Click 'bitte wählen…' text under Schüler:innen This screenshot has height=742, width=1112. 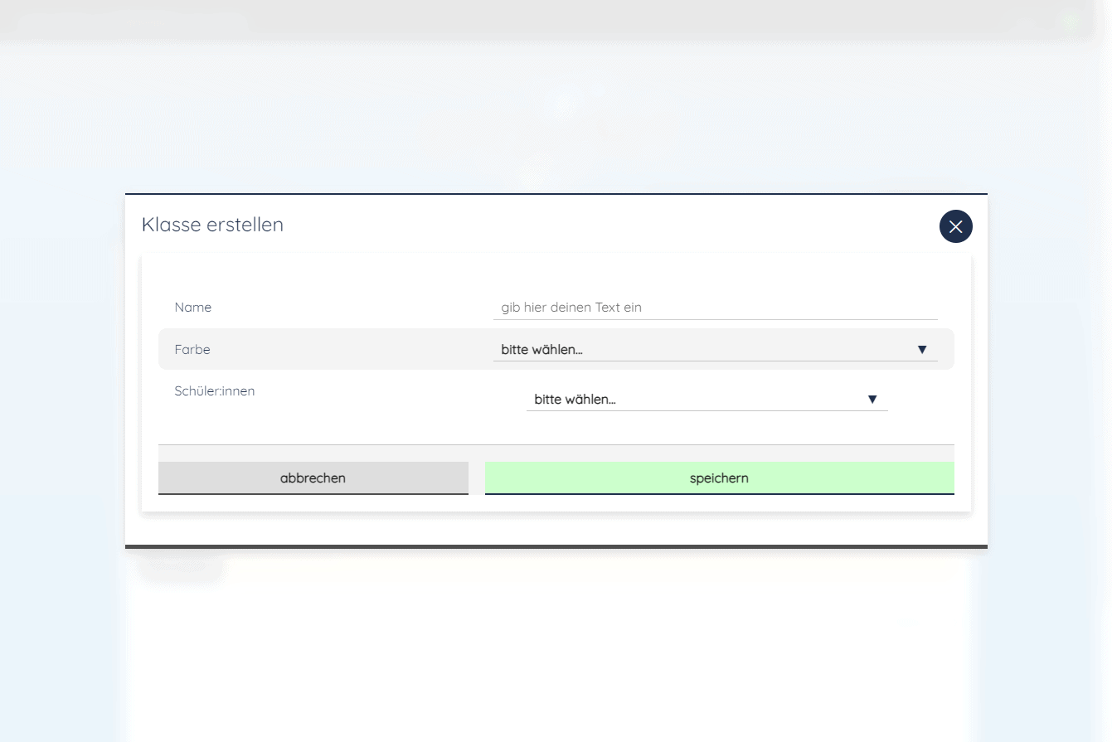pos(575,400)
